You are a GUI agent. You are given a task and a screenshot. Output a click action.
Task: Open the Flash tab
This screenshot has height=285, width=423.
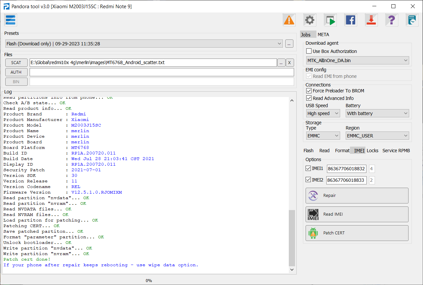pos(308,151)
